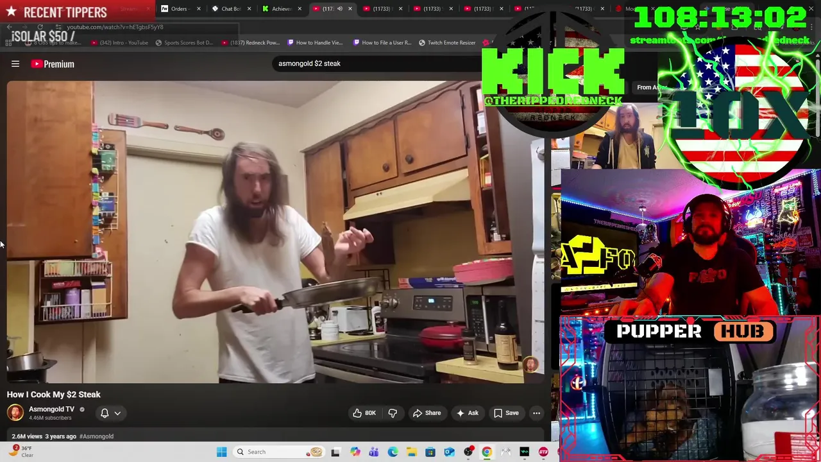Open weather widget showing 36°F Clear
The image size is (821, 462).
tap(21, 451)
